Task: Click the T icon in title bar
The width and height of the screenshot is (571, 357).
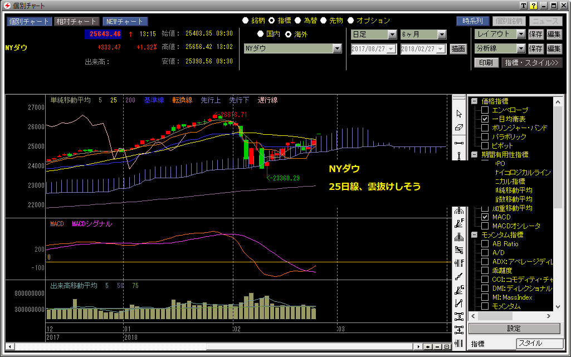Action: click(x=524, y=6)
